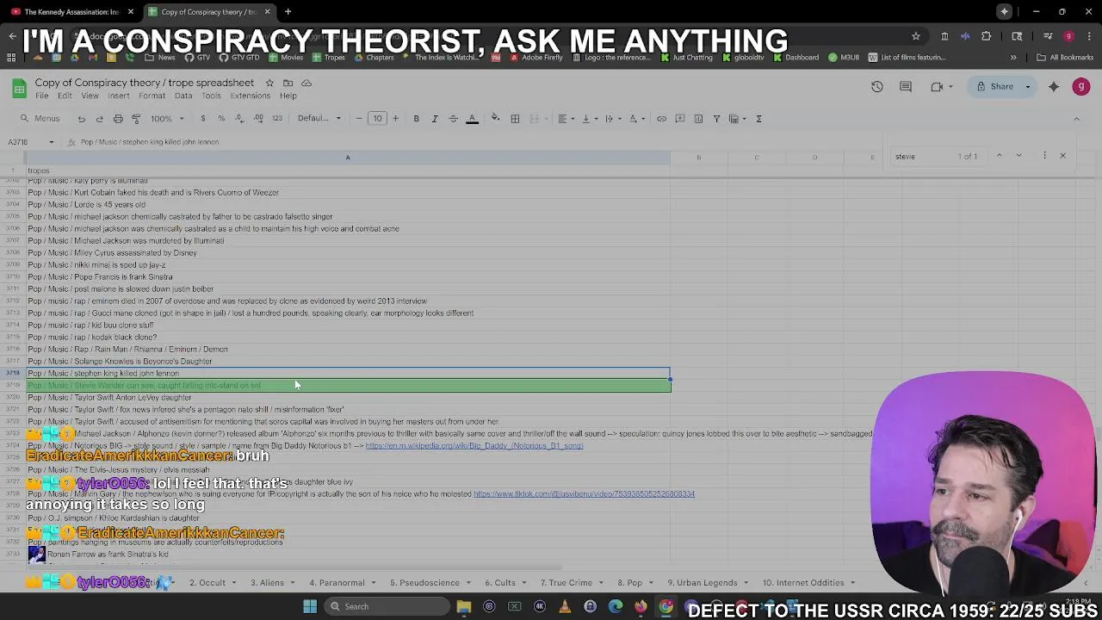
Task: Open the Big Daddy Wikipedia link
Action: click(x=474, y=446)
